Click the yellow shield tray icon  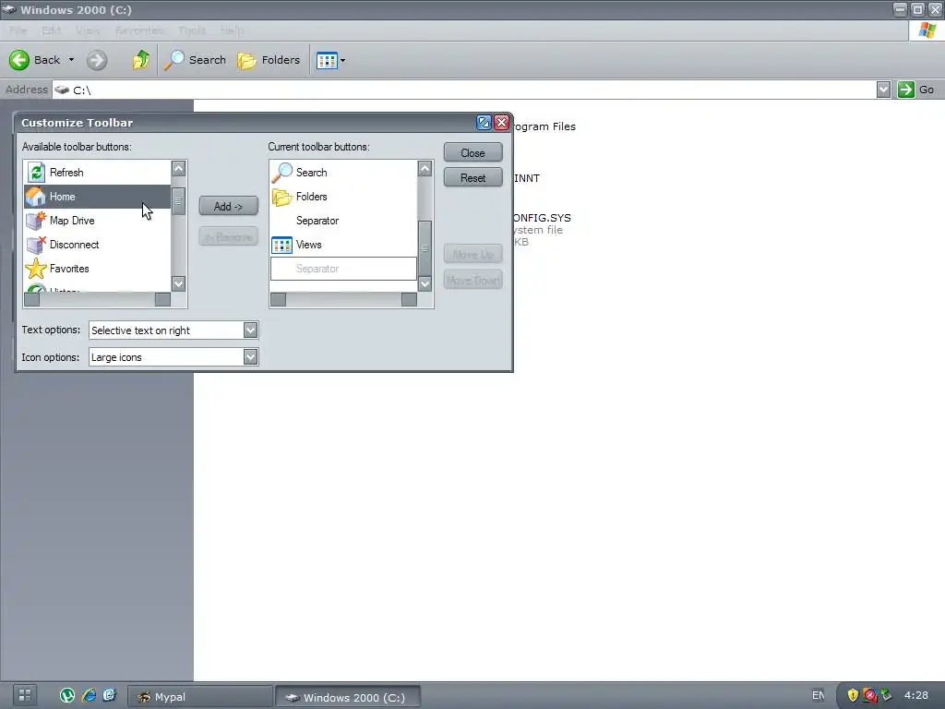[x=853, y=696]
